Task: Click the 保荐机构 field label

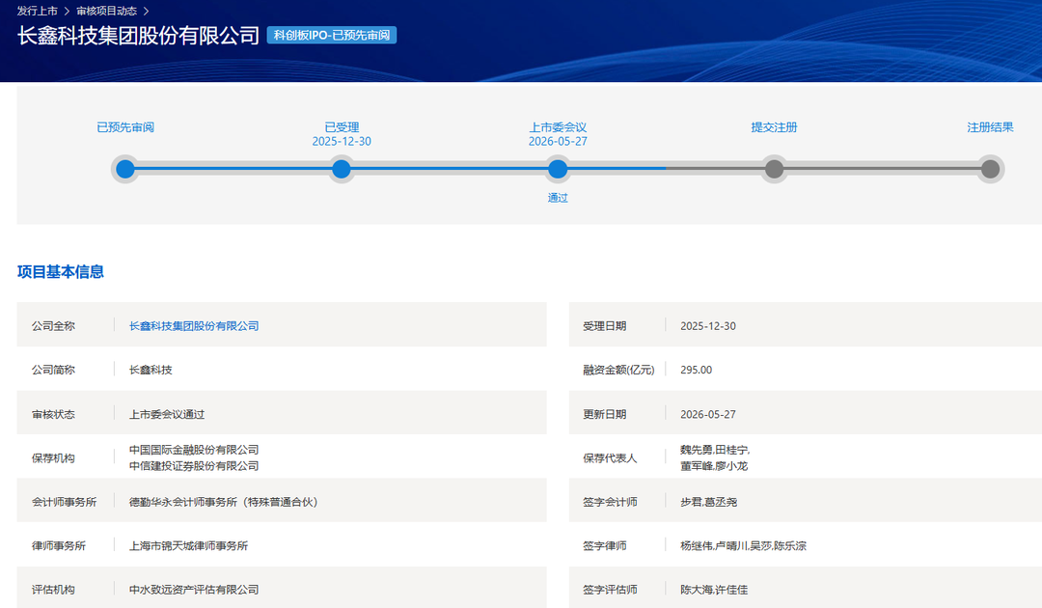Action: [53, 457]
